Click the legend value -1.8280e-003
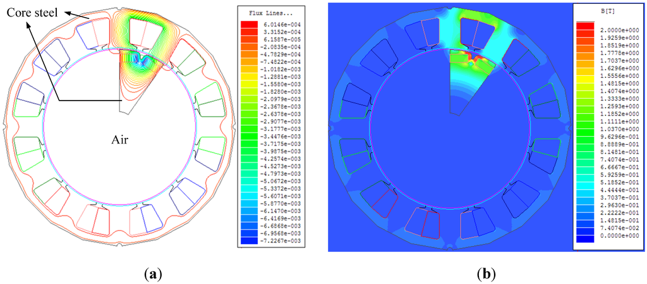This screenshot has height=284, width=647. (281, 91)
